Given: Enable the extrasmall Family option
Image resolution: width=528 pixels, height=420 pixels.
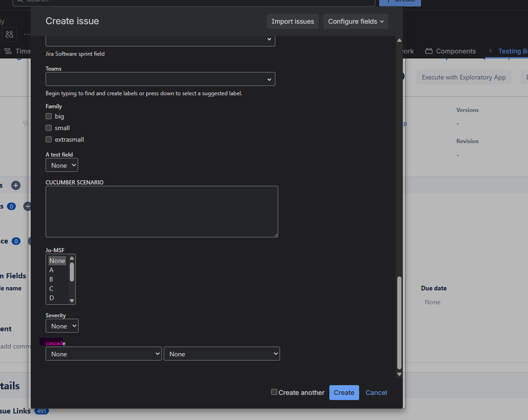Looking at the screenshot, I should [x=49, y=139].
